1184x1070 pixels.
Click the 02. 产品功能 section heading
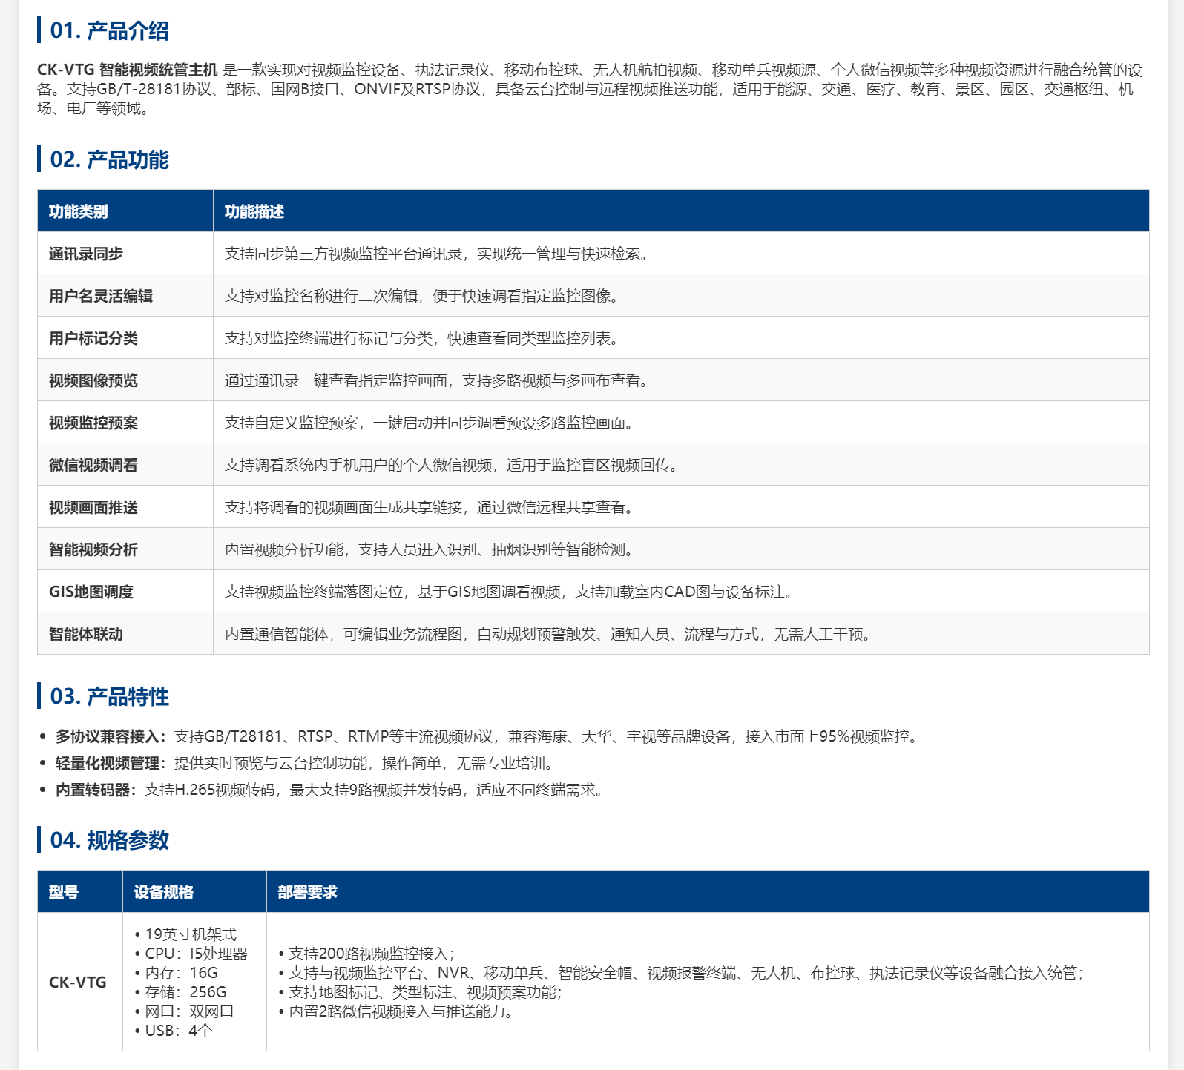(109, 159)
